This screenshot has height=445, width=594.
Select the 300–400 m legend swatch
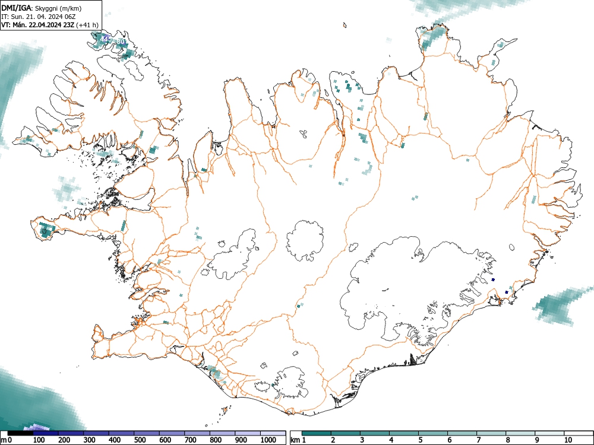(x=96, y=433)
